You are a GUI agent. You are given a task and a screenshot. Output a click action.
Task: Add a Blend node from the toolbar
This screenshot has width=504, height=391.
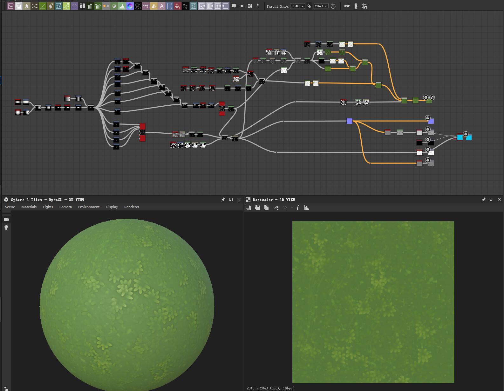[19, 6]
